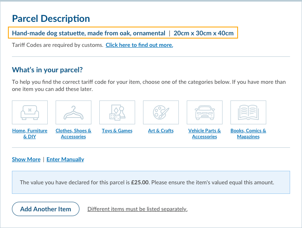Pick the Art & Crafts palette icon
This screenshot has height=228, width=302.
point(161,113)
